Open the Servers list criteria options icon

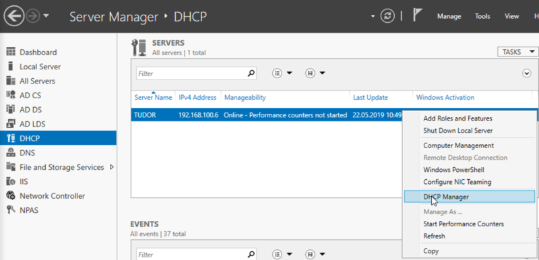point(277,73)
